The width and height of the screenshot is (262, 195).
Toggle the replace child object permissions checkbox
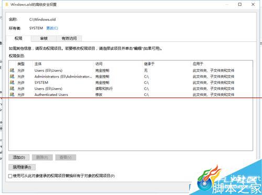(x=10, y=176)
